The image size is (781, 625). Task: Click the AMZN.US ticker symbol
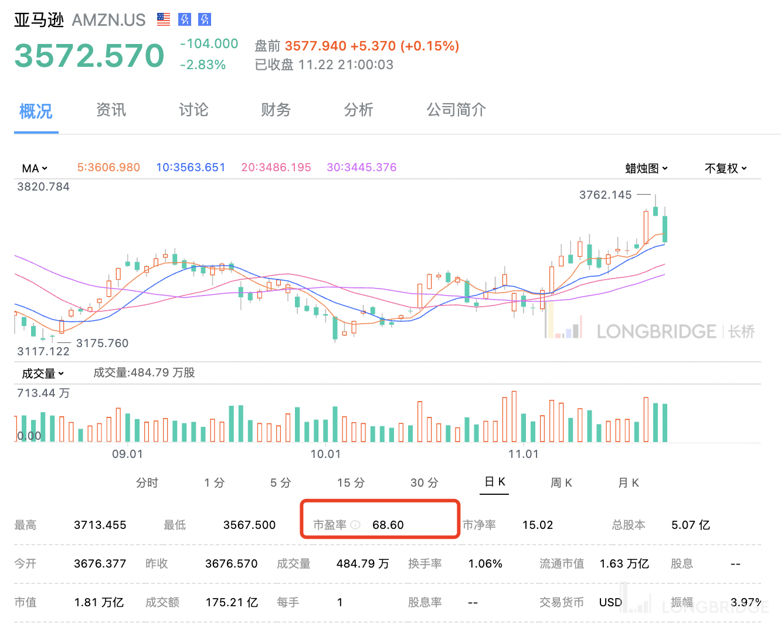pos(108,20)
